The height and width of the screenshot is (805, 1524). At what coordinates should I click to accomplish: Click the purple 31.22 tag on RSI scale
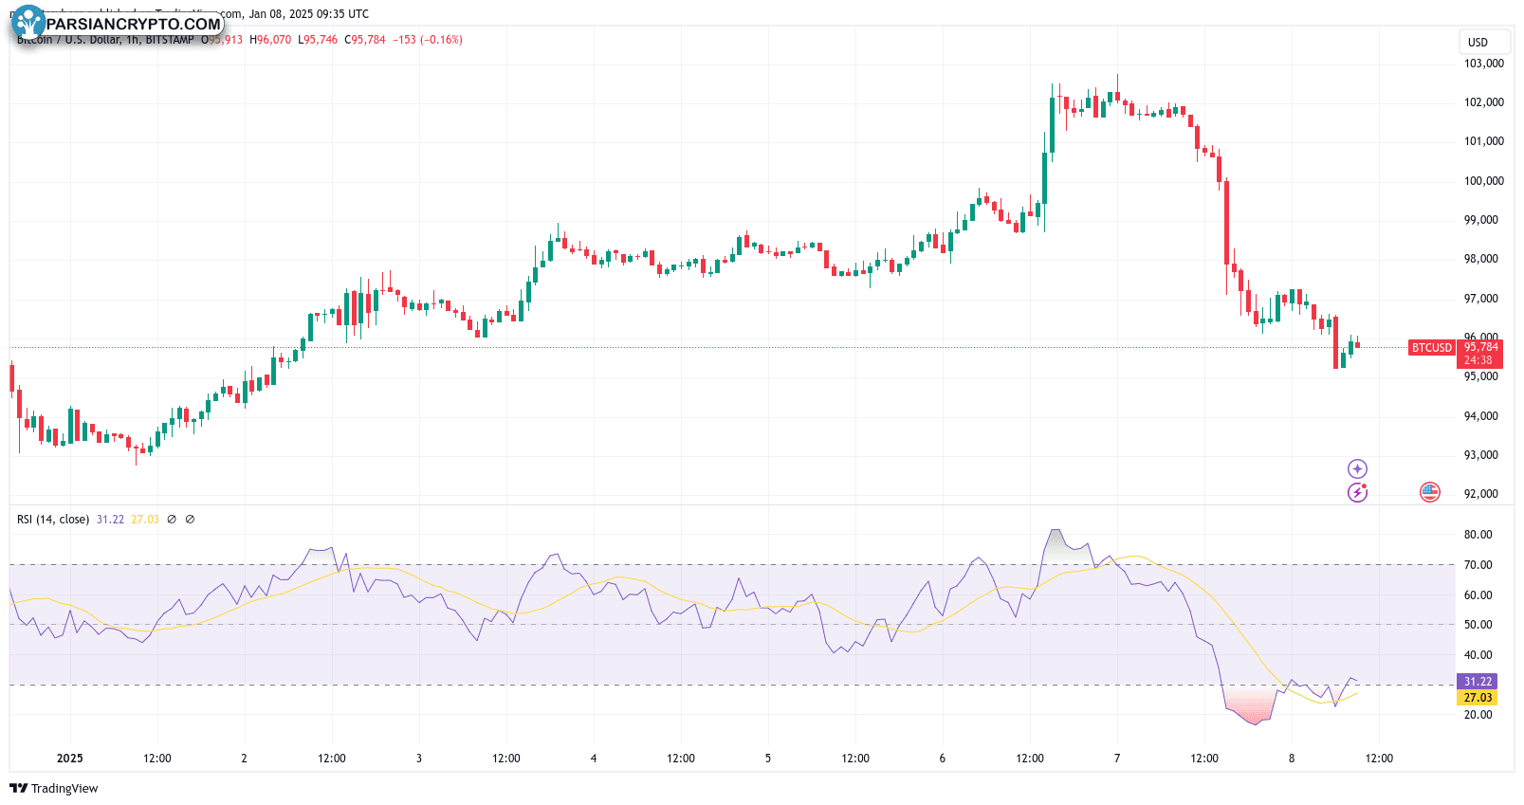1478,682
